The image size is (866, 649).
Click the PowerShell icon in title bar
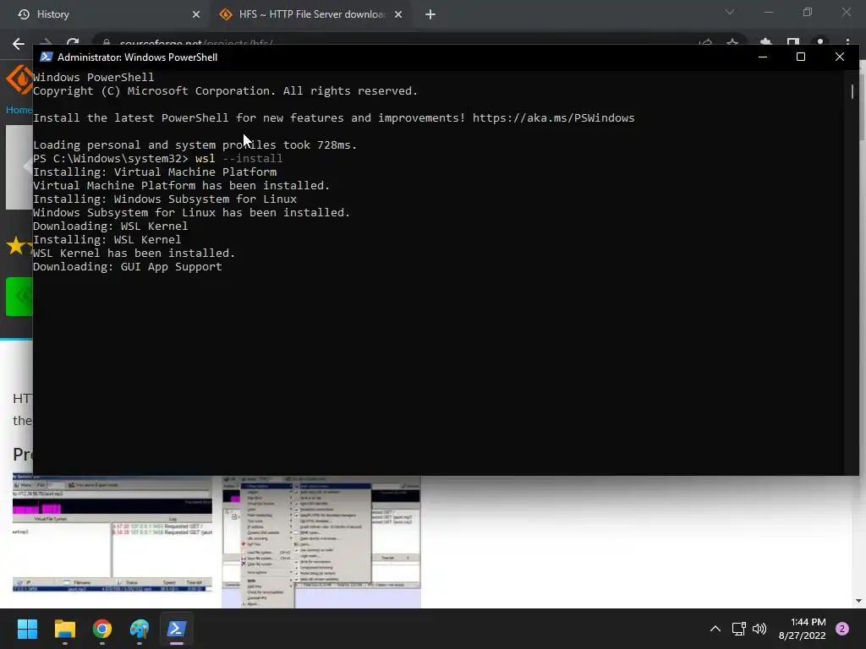[x=47, y=57]
